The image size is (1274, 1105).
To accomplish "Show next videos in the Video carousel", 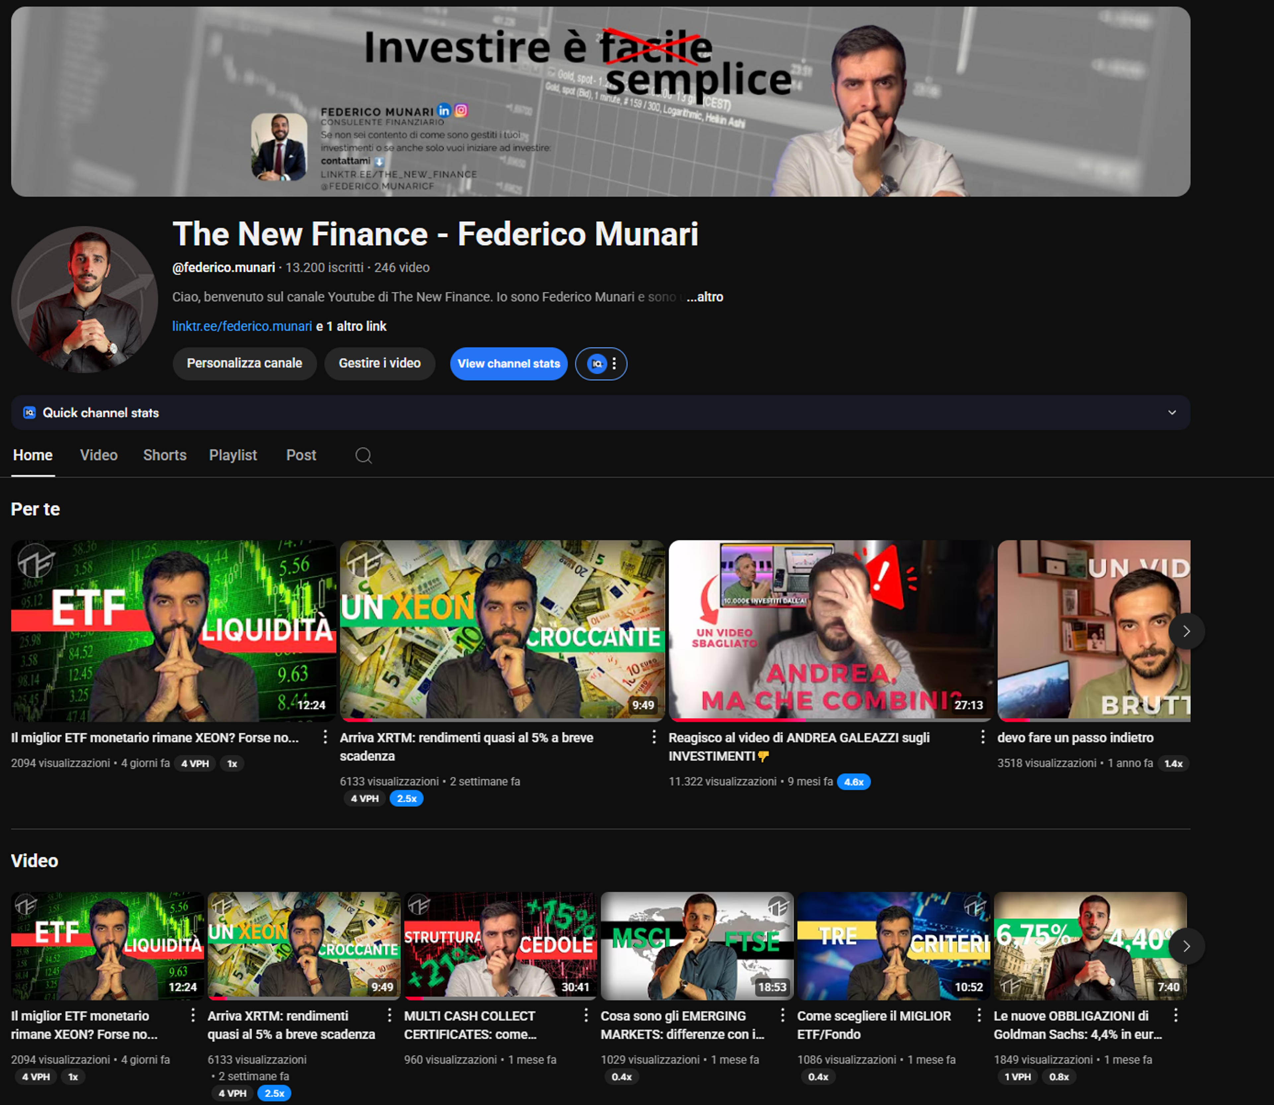I will click(x=1186, y=946).
